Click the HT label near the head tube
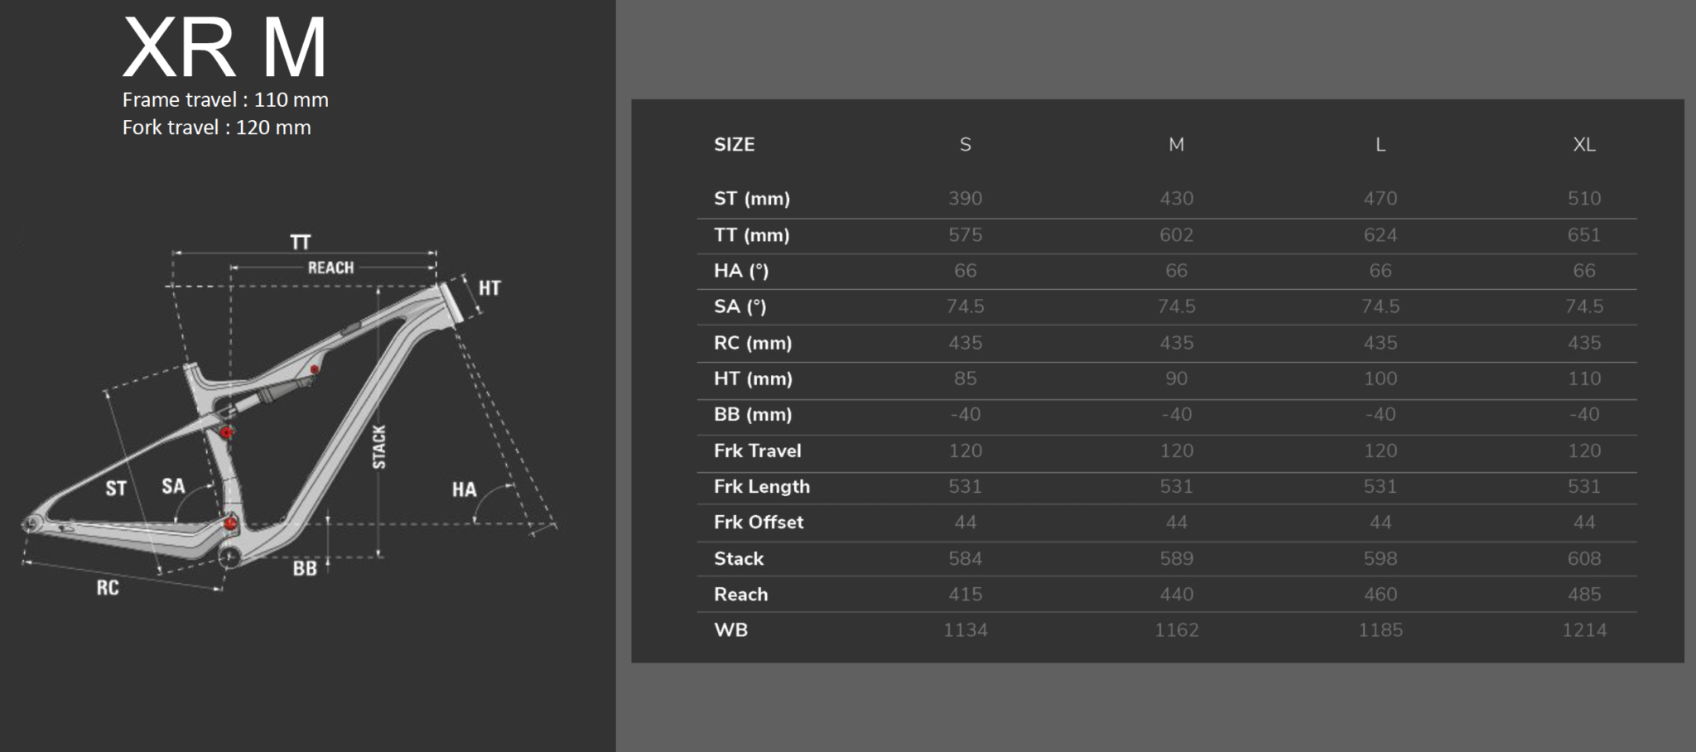 [489, 288]
